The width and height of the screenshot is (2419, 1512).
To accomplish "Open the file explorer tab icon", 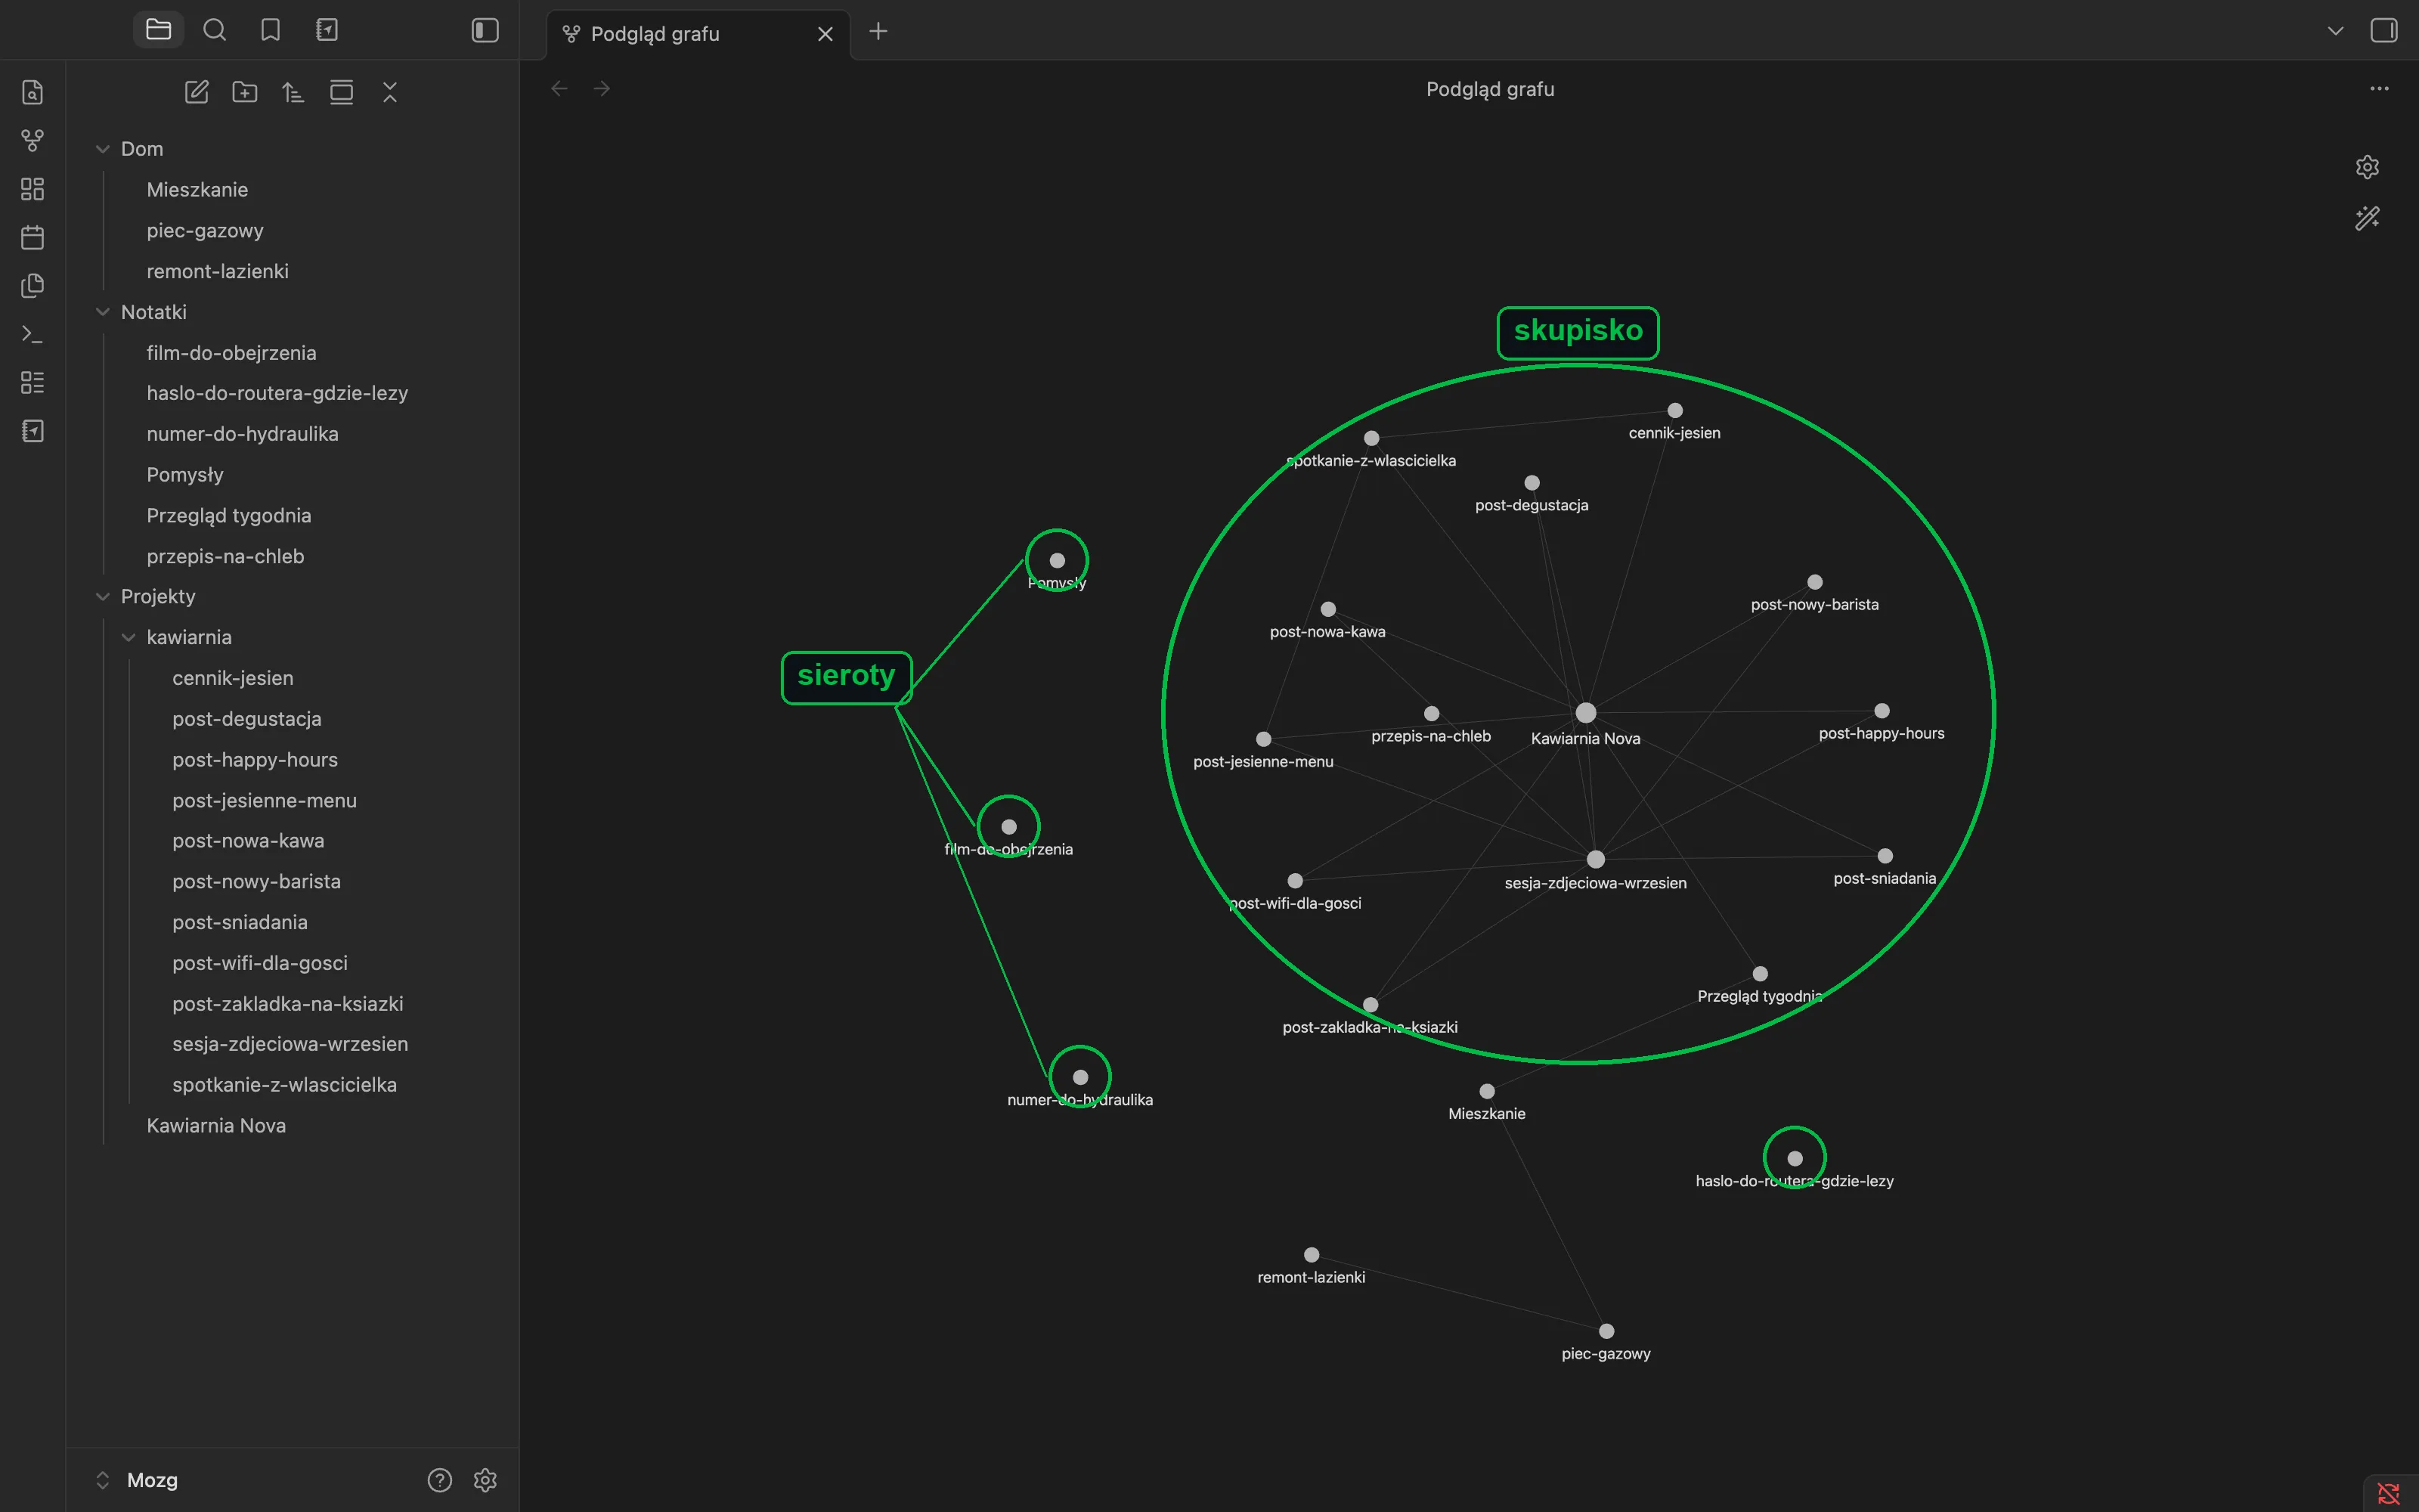I will pyautogui.click(x=158, y=30).
